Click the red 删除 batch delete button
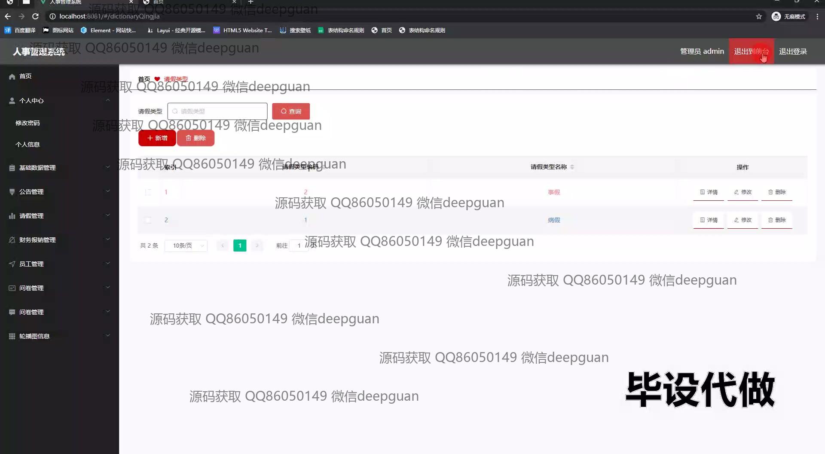Viewport: 825px width, 454px height. click(196, 138)
